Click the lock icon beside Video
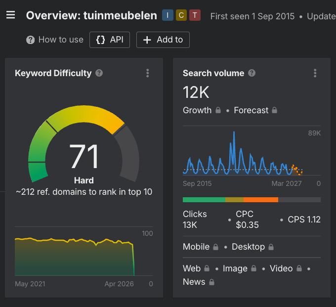 (x=299, y=268)
